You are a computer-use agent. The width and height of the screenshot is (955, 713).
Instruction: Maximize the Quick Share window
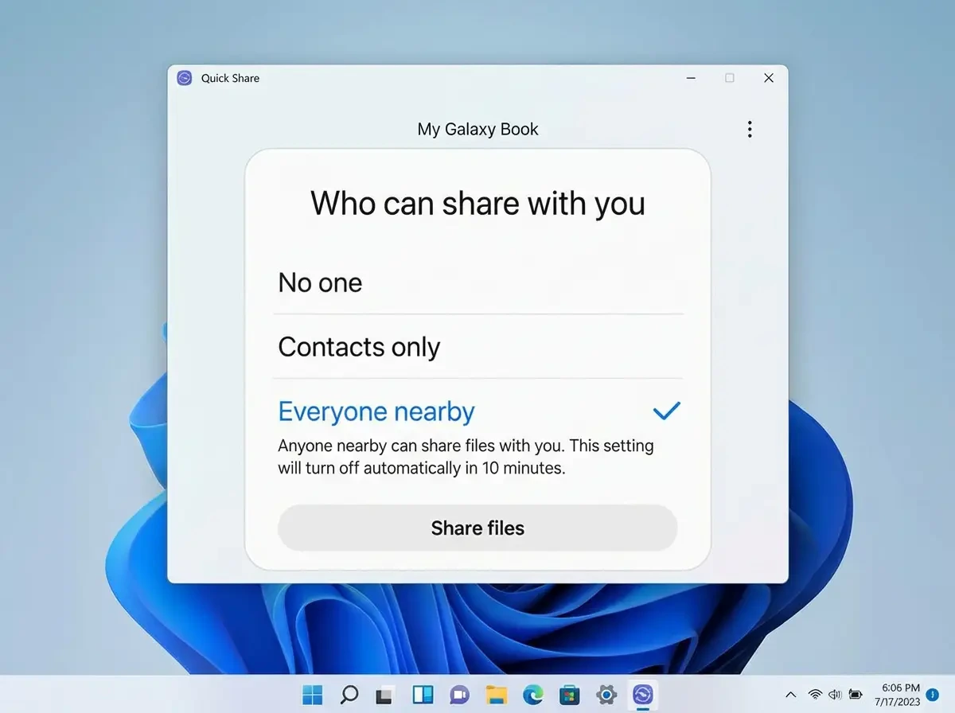(730, 78)
